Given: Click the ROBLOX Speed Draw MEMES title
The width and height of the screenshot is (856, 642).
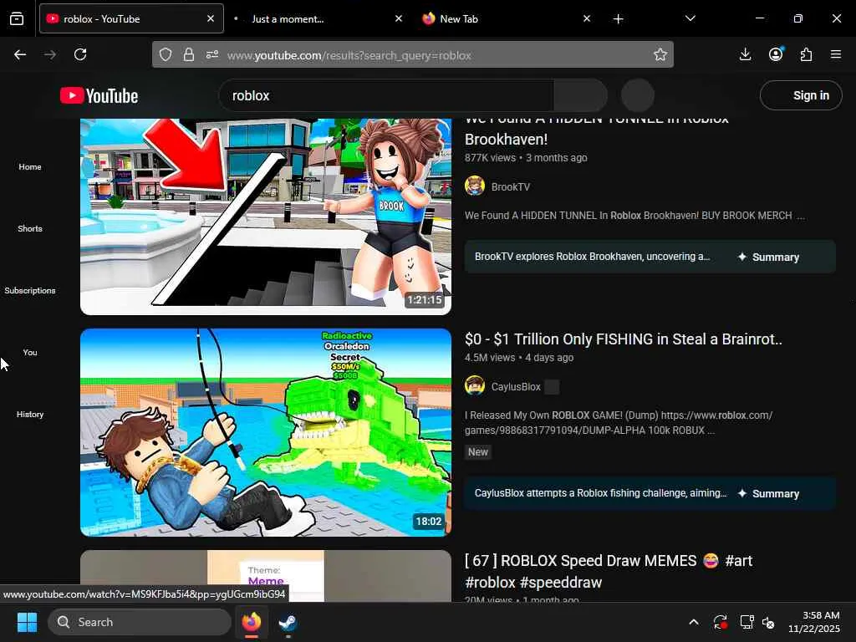Looking at the screenshot, I should point(609,572).
